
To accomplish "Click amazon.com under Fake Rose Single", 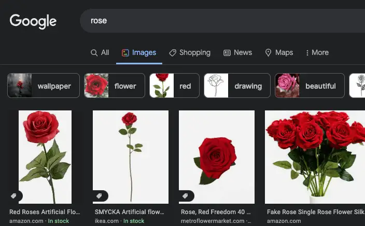I will coord(284,221).
